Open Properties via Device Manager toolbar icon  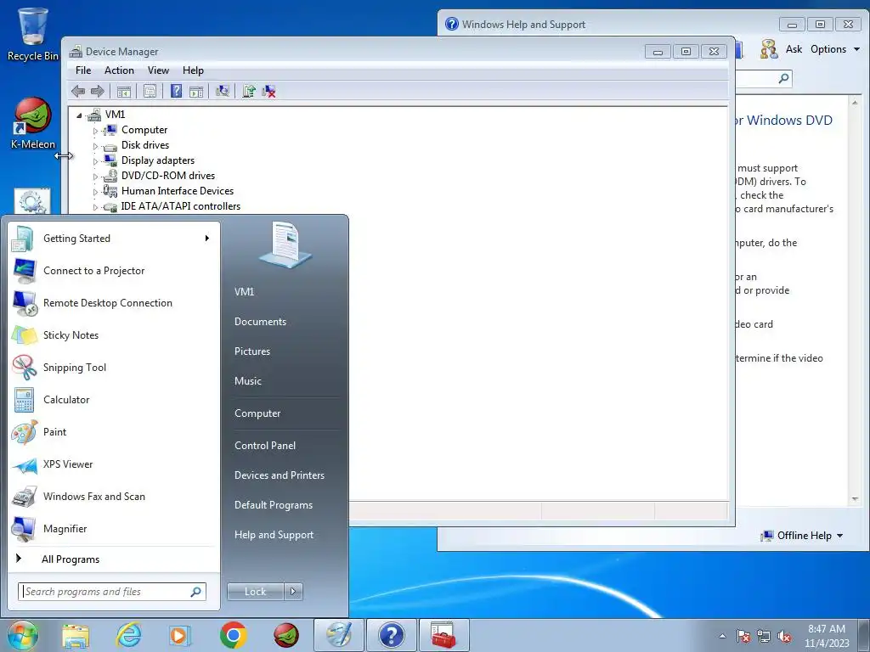(x=150, y=91)
